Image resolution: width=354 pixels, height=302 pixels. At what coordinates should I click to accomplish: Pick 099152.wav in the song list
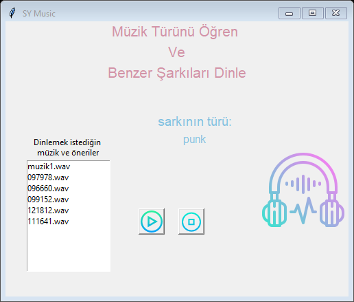pos(69,199)
